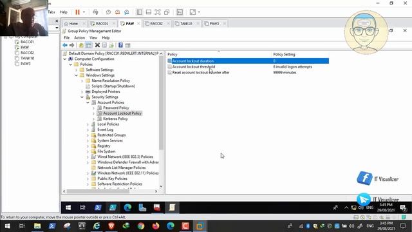Click the Back arrow in Group Policy toolbar

click(x=65, y=45)
